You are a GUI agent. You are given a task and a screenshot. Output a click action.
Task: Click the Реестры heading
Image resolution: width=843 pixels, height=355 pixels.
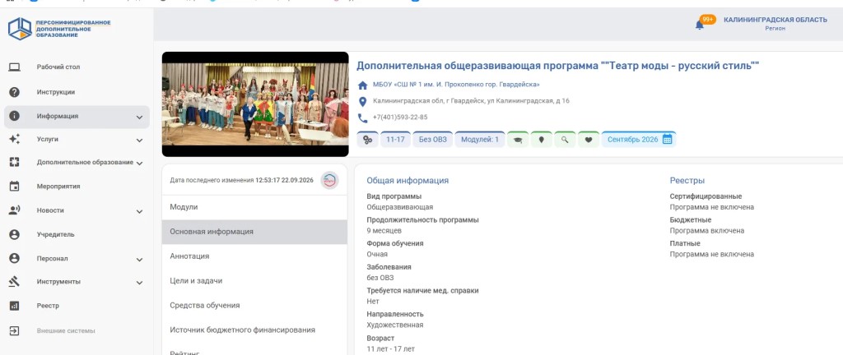(687, 181)
